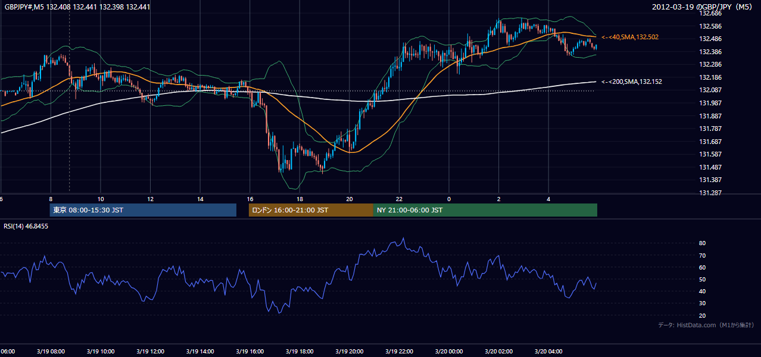This screenshot has height=357, width=761.
Task: Click the 132.486 price axis label
Action: (710, 39)
